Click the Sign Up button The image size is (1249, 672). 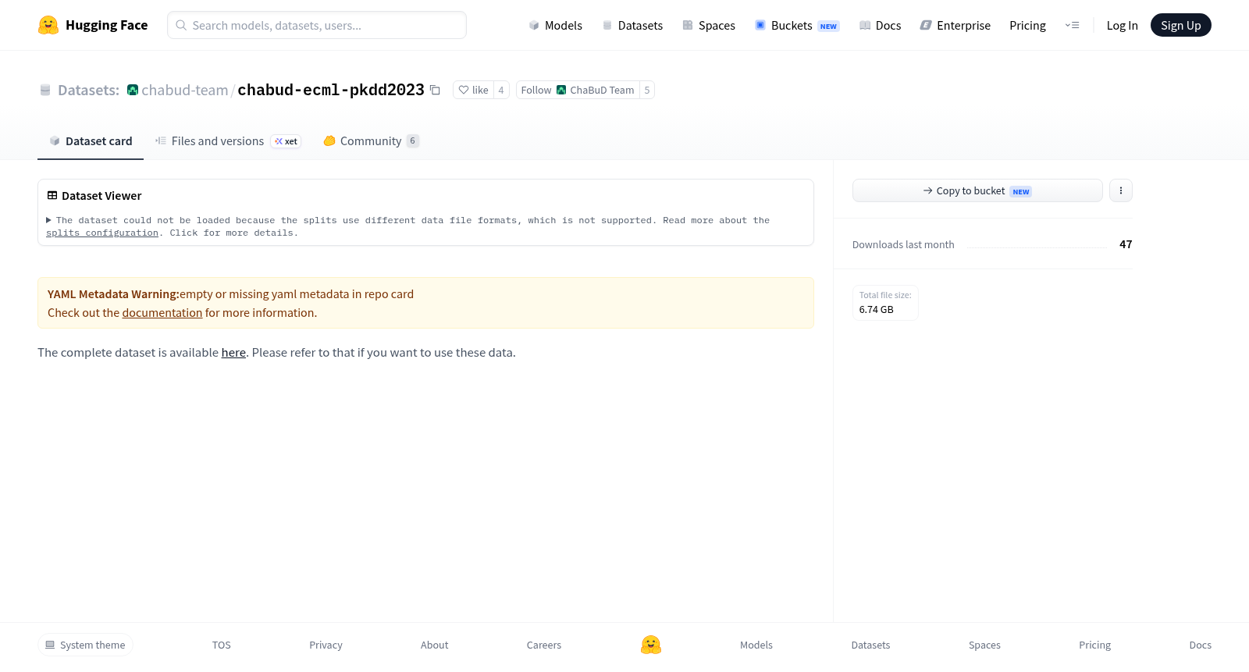tap(1180, 25)
